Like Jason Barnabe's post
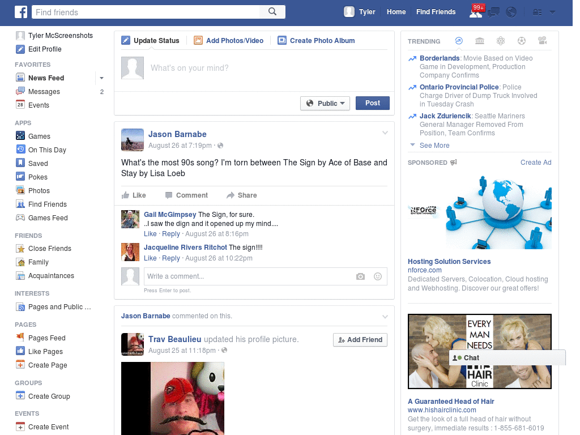580x435 pixels. 134,195
